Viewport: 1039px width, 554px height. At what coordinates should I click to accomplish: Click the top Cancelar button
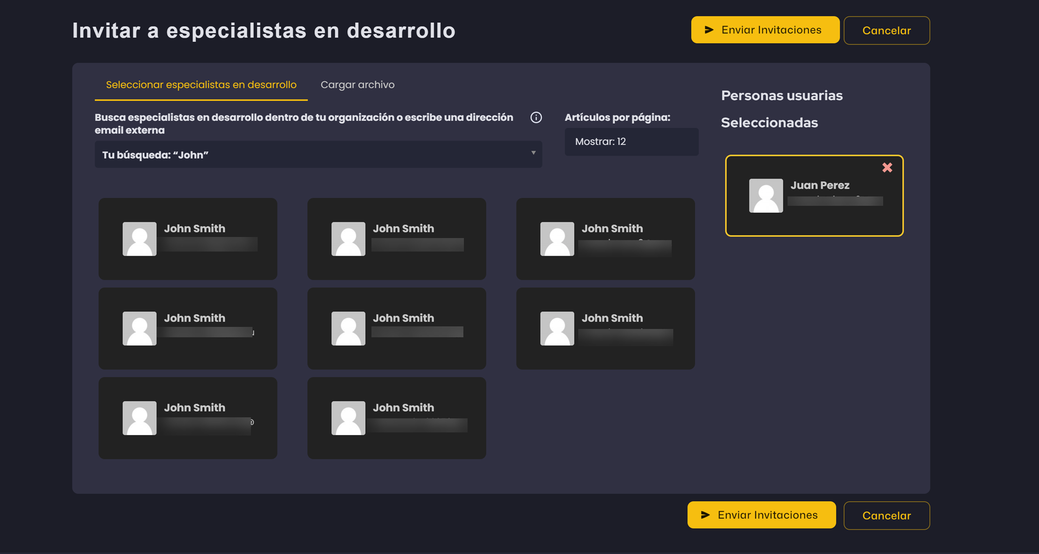(886, 31)
